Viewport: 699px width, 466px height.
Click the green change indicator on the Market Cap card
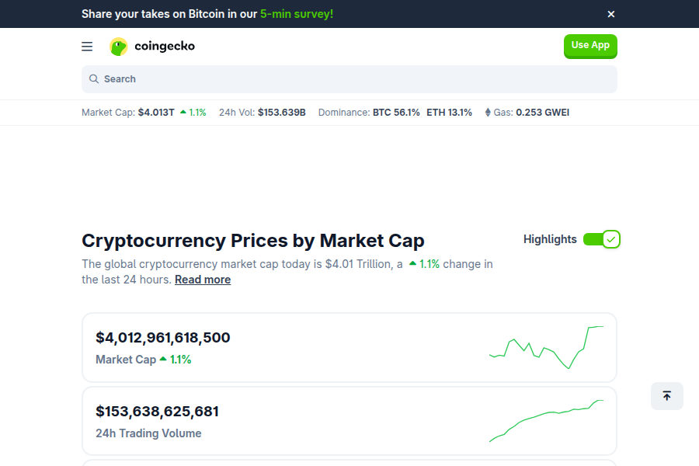pyautogui.click(x=176, y=359)
